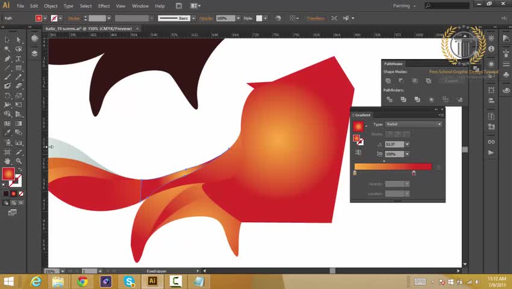The image size is (512, 289).
Task: Select the Perspective Grid tool
Action: [x=19, y=114]
